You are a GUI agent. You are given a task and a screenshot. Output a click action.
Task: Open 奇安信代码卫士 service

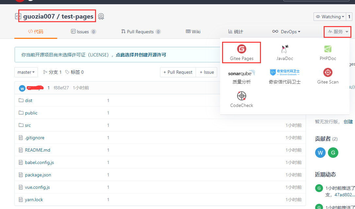284,77
